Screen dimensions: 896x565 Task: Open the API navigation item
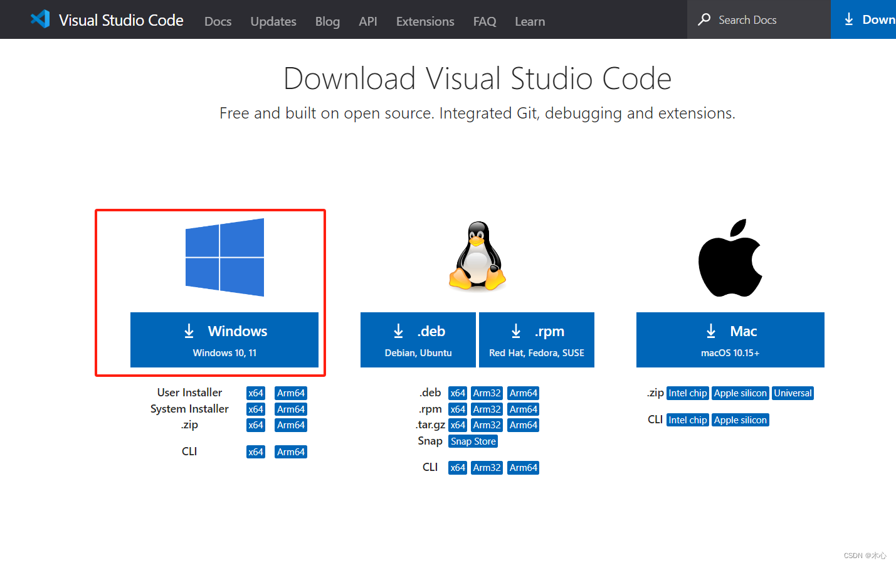(x=368, y=21)
